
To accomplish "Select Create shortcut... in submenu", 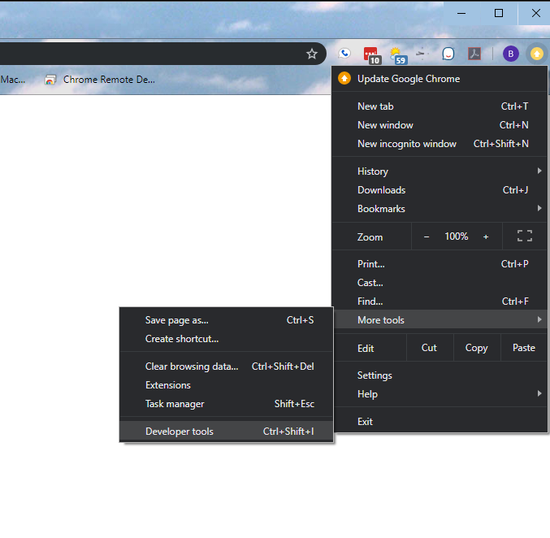I will coord(226,339).
